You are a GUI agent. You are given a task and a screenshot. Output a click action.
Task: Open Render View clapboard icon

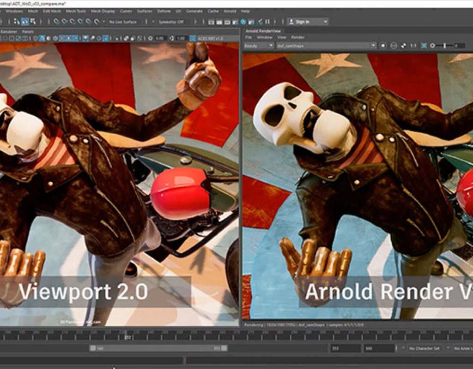click(211, 22)
